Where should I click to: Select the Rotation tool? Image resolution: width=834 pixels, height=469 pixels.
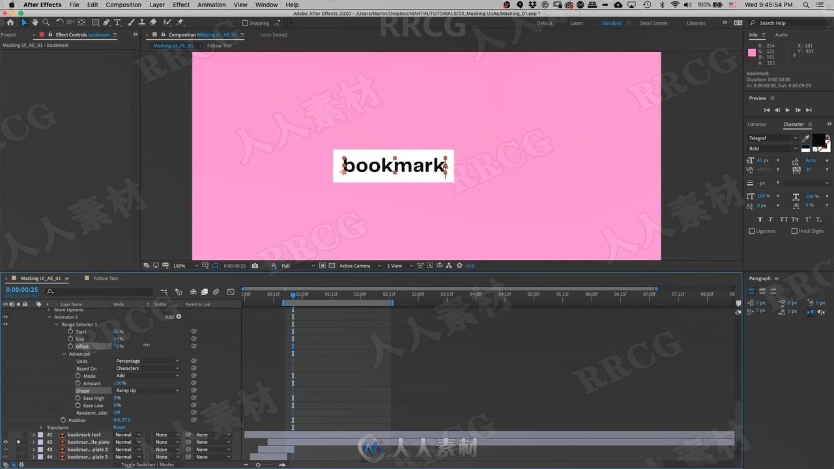pyautogui.click(x=60, y=22)
